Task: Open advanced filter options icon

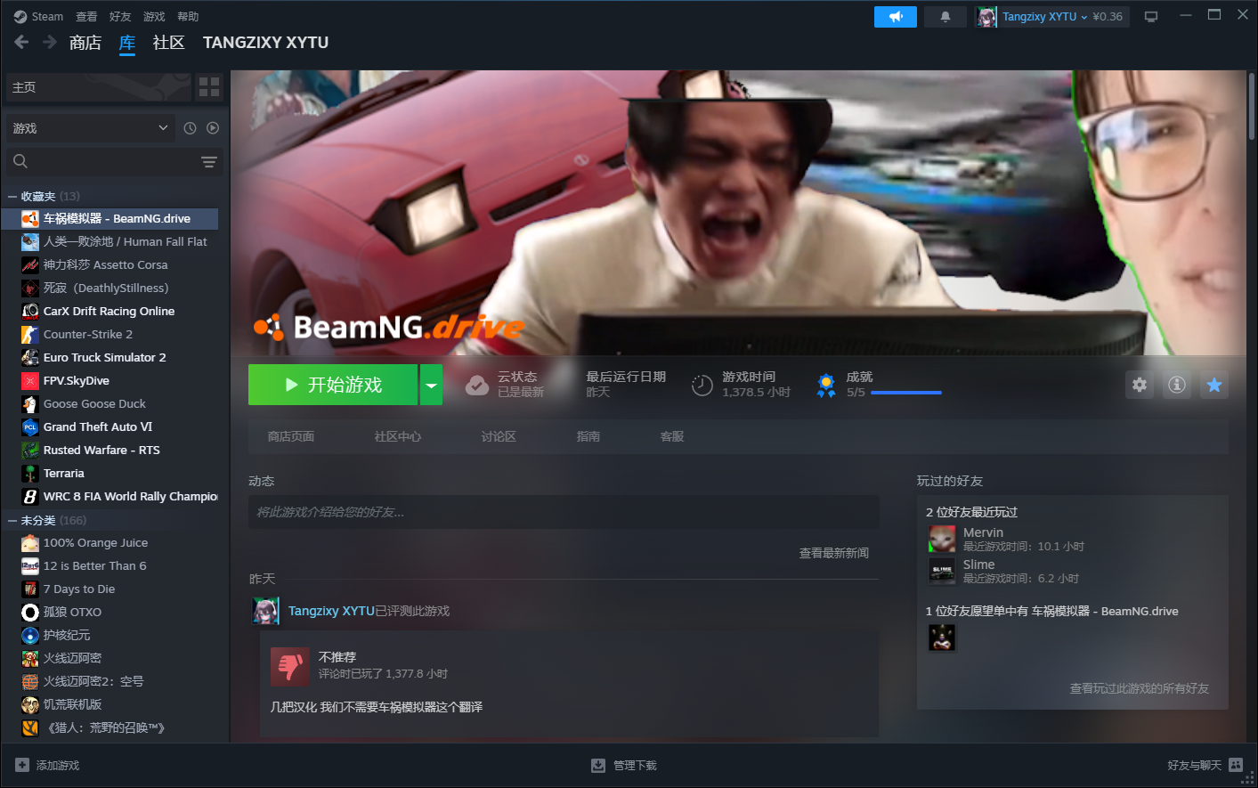Action: pos(209,161)
